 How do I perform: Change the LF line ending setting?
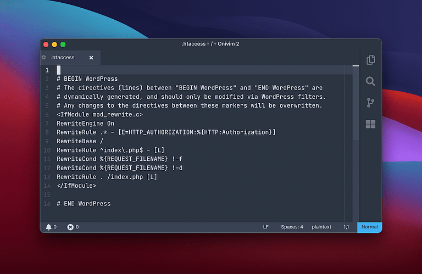266,227
